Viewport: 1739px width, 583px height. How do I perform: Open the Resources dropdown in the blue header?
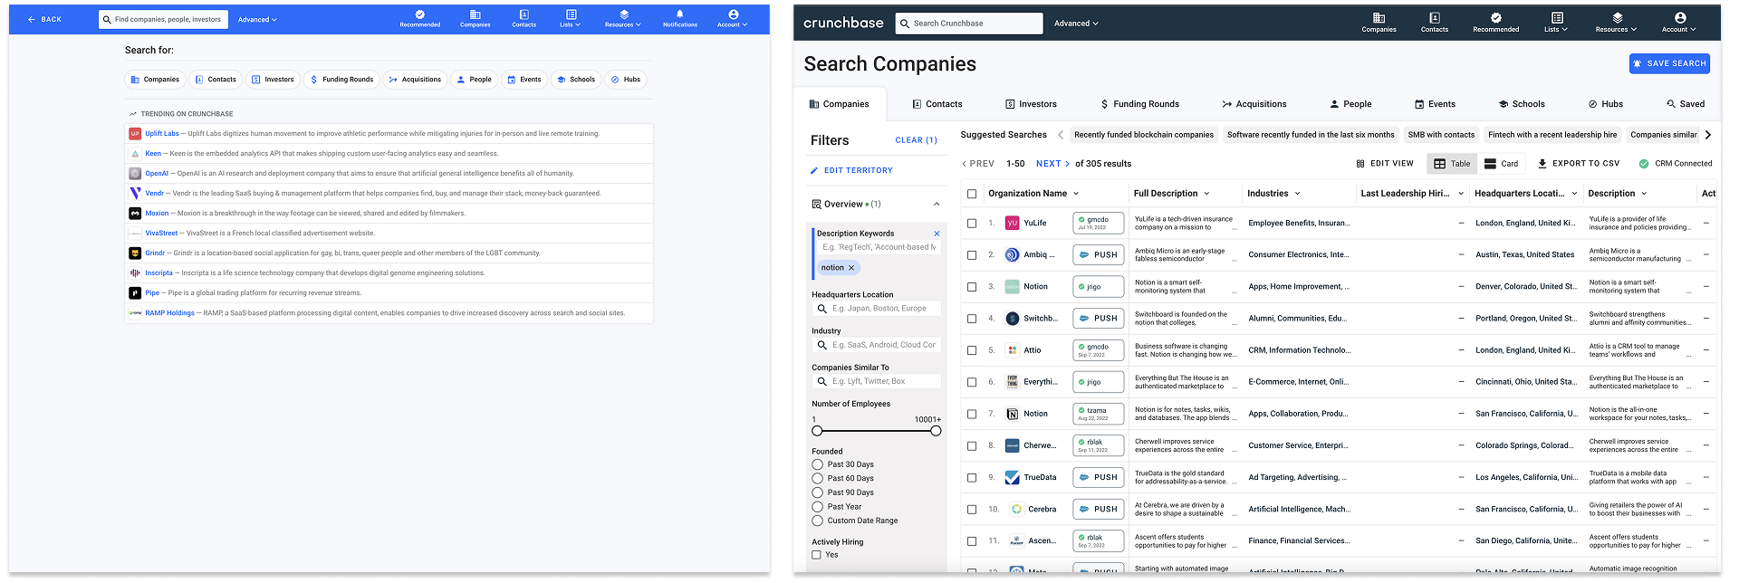623,18
